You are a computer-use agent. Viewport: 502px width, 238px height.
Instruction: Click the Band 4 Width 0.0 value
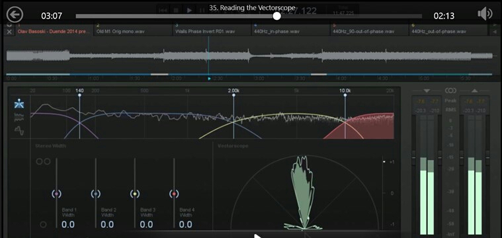[x=186, y=224]
